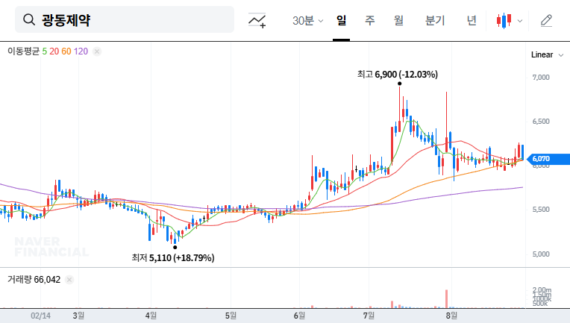Image resolution: width=570 pixels, height=323 pixels.
Task: Click the 5,500 price axis label
Action: (541, 210)
